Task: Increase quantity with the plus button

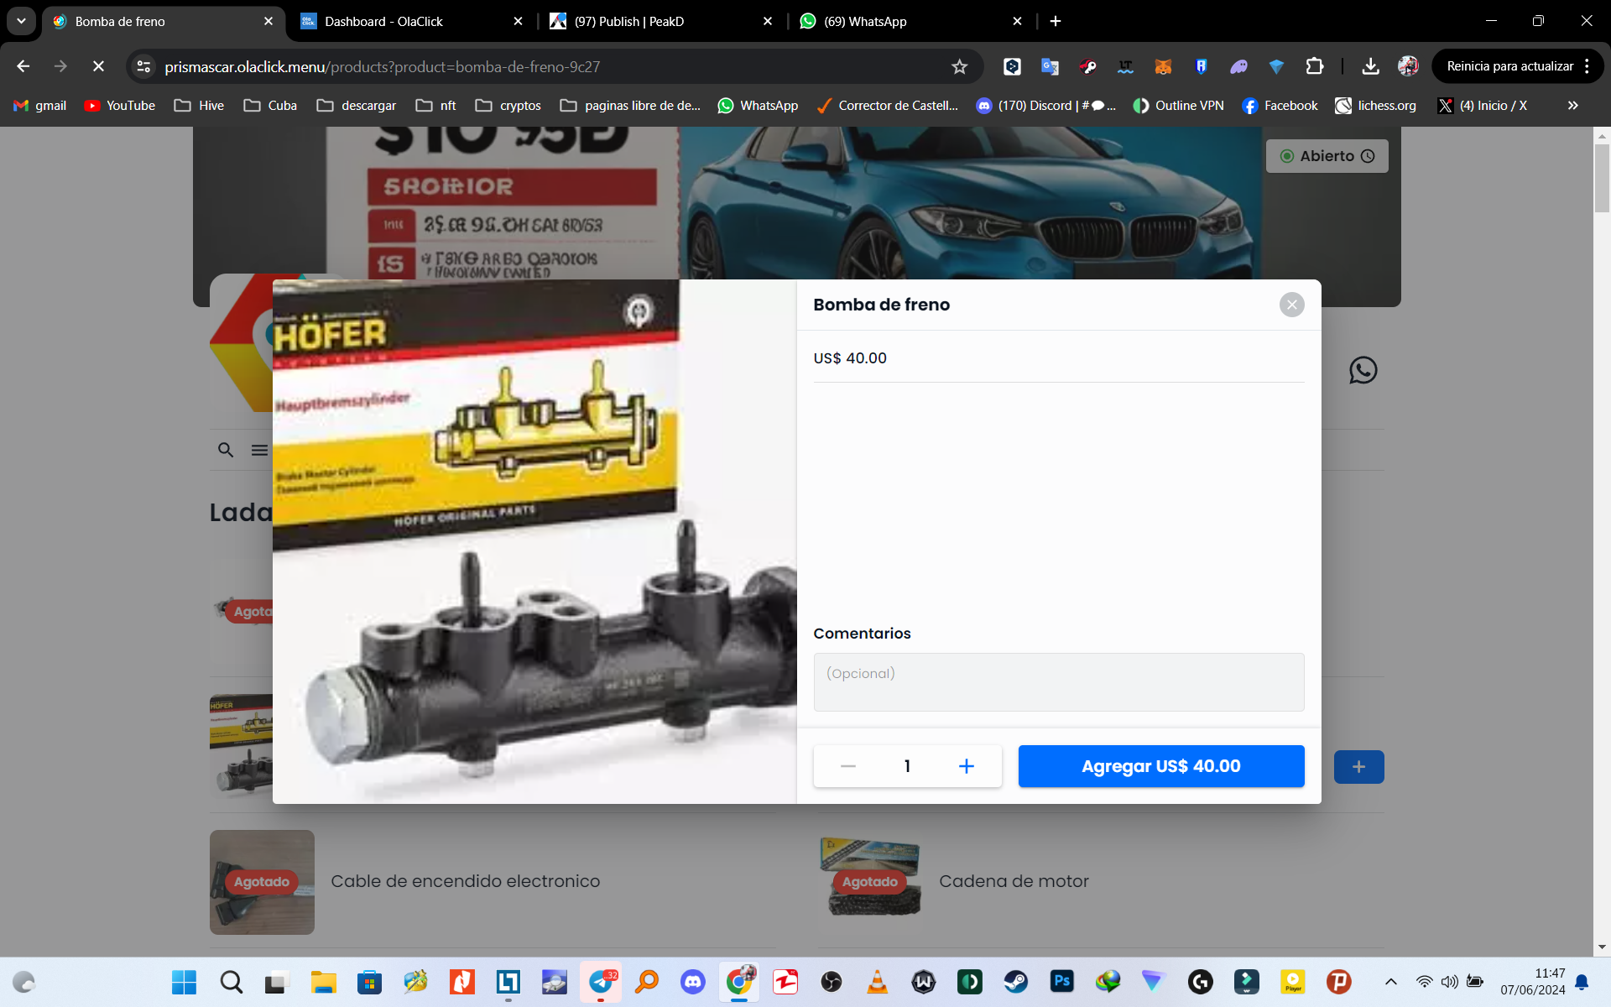Action: [967, 766]
